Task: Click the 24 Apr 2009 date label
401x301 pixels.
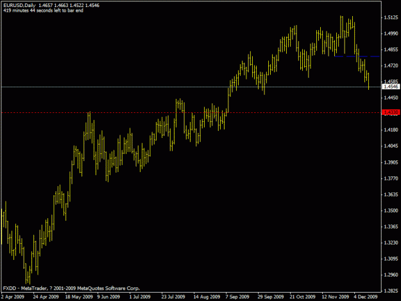Action: tap(46, 297)
